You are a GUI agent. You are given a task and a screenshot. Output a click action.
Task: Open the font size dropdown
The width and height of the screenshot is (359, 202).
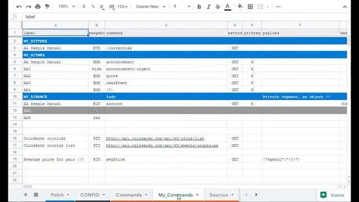[x=182, y=7]
